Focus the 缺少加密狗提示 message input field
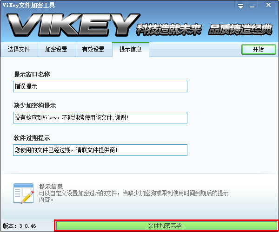Viewport: 279px width, 232px height. coord(100,117)
